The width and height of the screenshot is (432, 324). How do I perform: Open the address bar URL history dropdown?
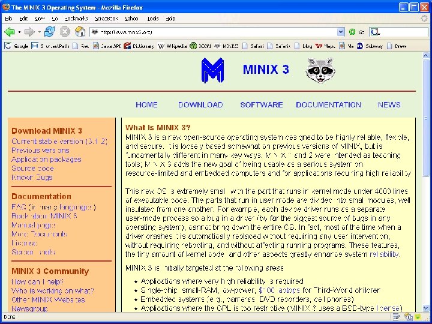(341, 32)
